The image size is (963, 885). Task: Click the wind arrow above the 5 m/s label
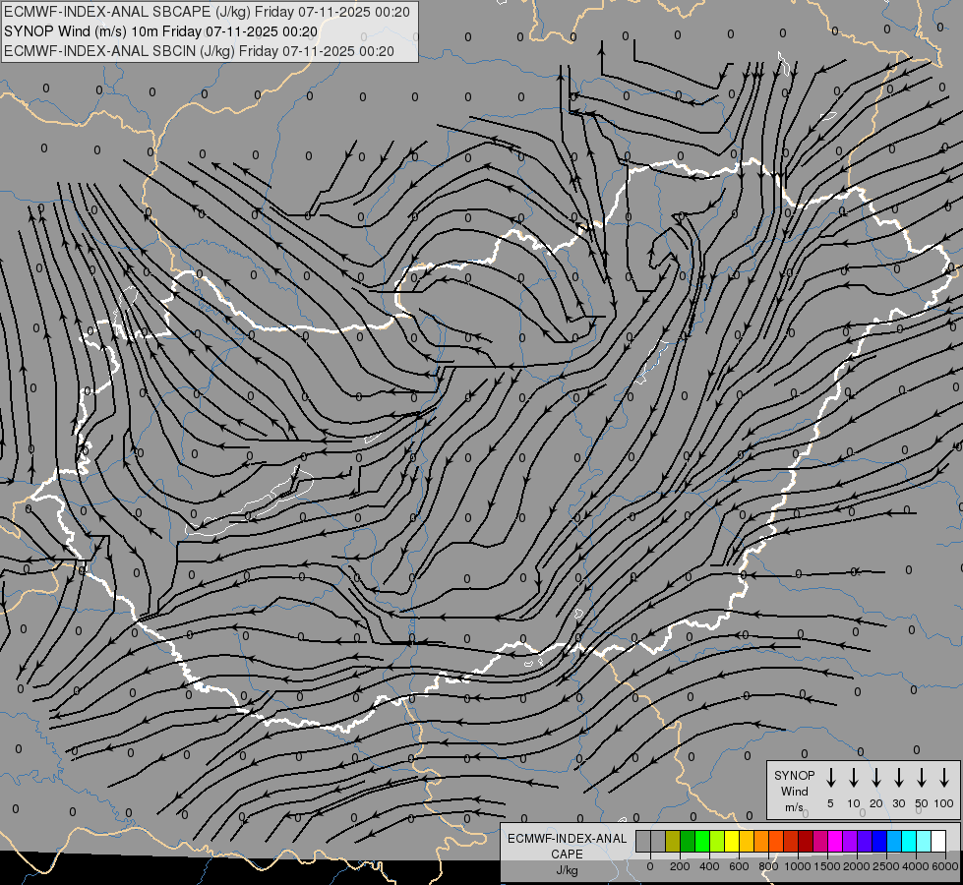[x=831, y=778]
